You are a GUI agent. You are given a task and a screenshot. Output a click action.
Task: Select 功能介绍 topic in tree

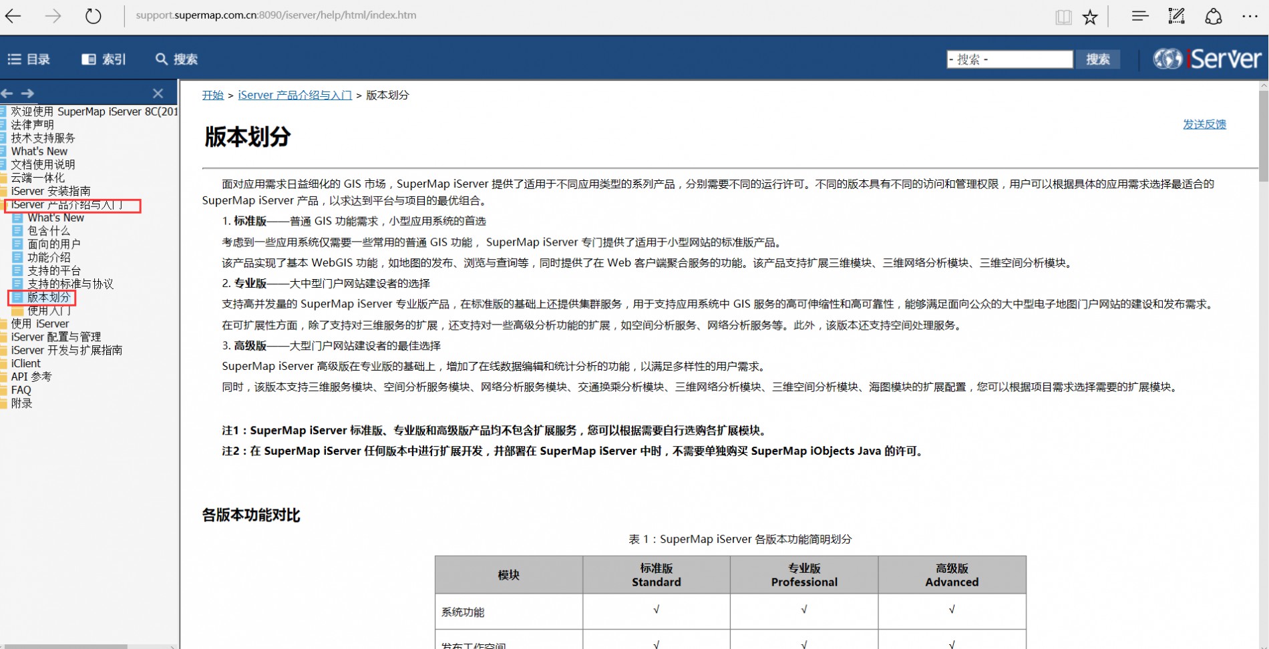pos(48,258)
